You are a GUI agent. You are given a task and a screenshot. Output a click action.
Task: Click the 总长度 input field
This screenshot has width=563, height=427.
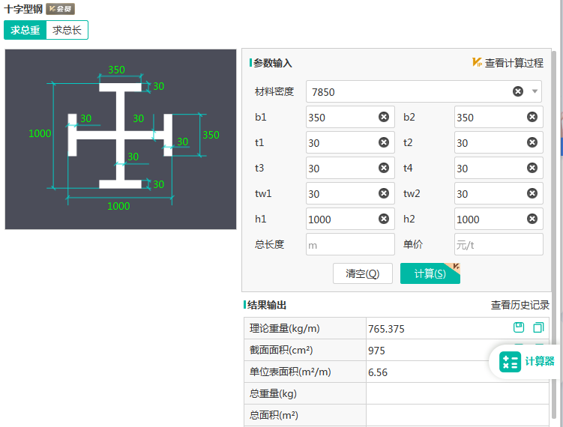tap(350, 244)
